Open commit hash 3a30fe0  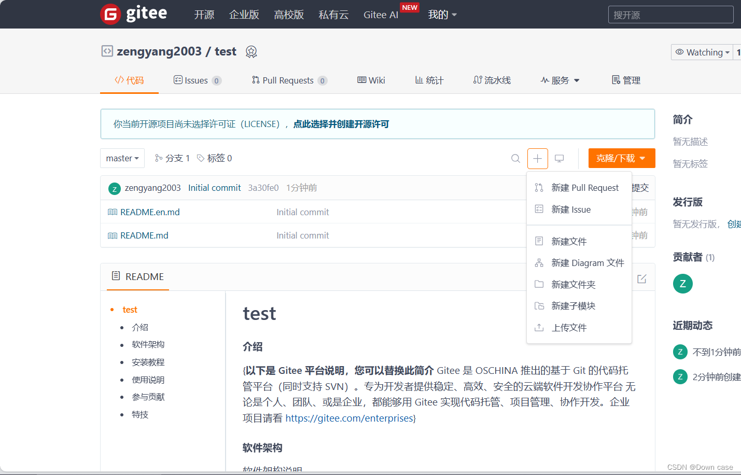click(x=263, y=188)
